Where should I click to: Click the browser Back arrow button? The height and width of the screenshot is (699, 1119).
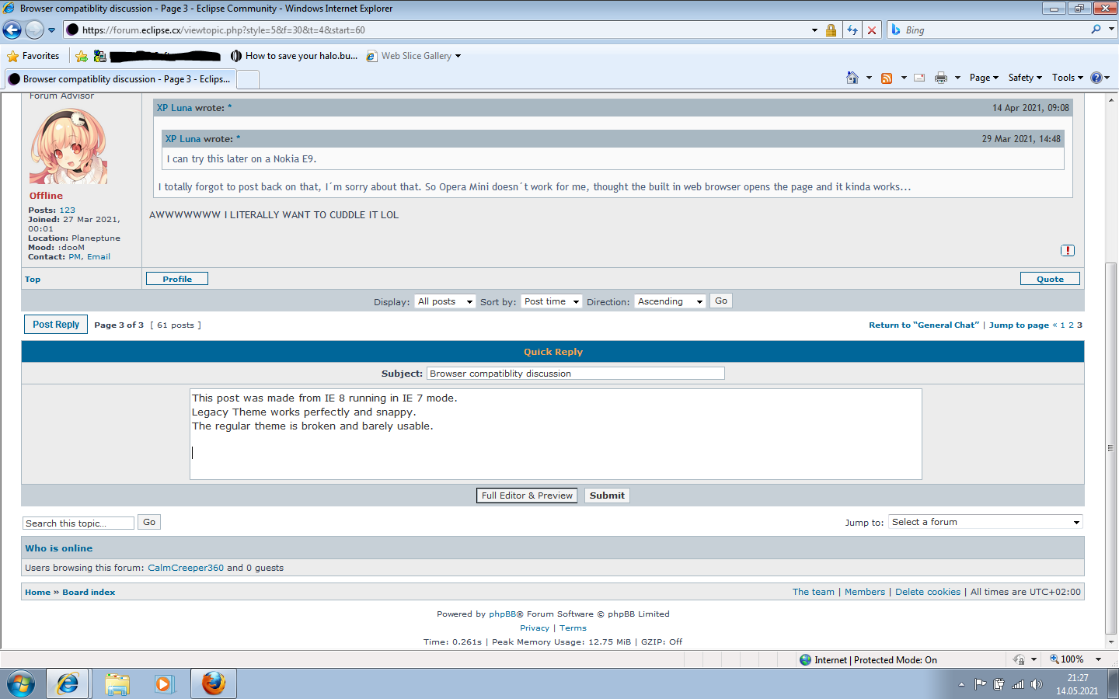(12, 30)
